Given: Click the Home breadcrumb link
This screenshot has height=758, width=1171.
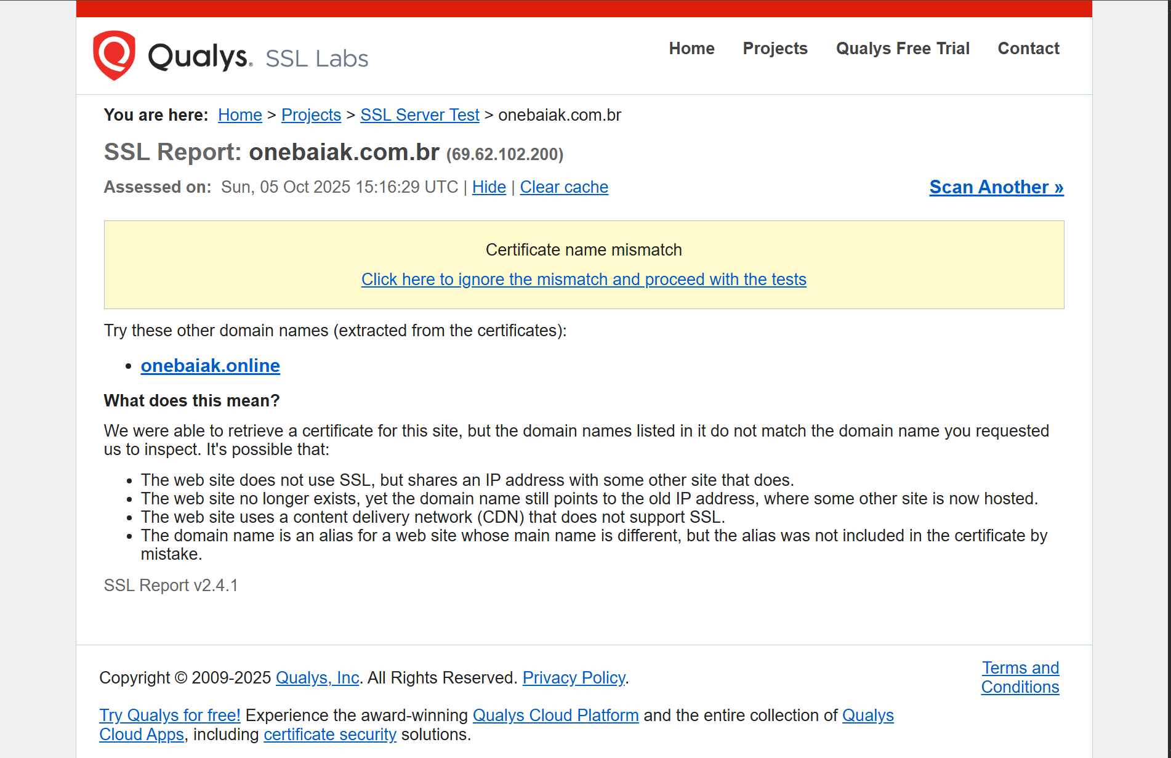Looking at the screenshot, I should tap(239, 115).
